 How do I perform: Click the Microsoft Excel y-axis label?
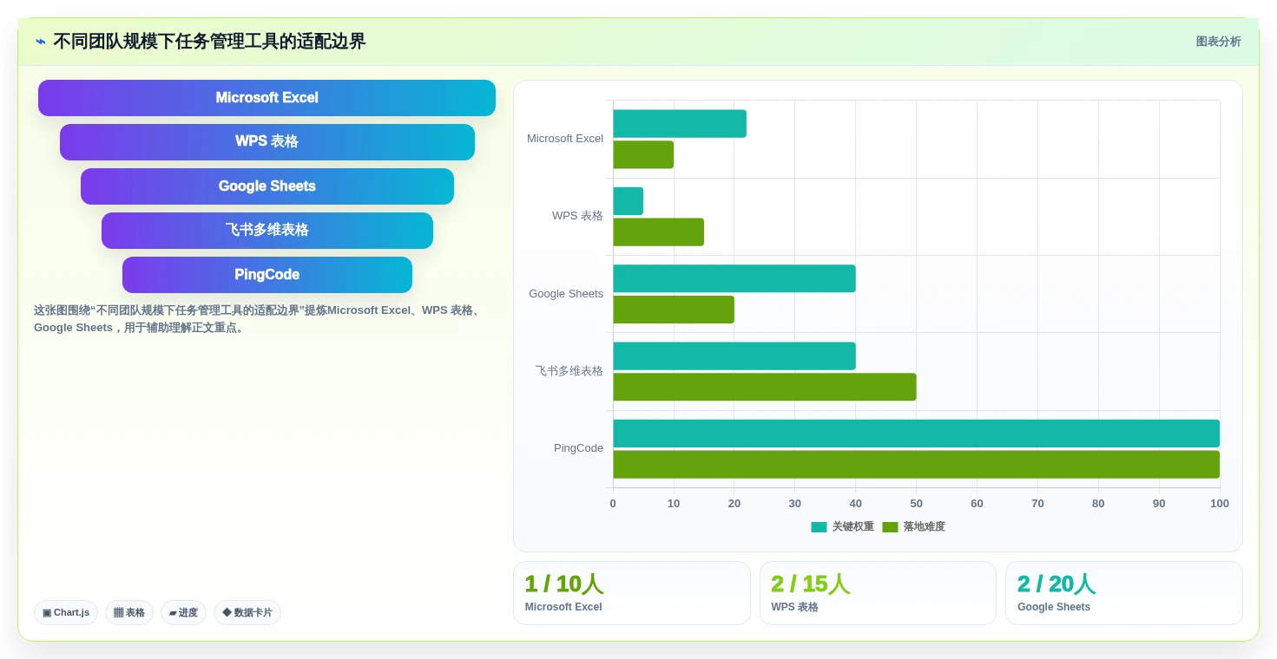(565, 139)
